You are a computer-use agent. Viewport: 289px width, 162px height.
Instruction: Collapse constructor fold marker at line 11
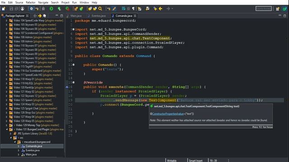coord(74,65)
